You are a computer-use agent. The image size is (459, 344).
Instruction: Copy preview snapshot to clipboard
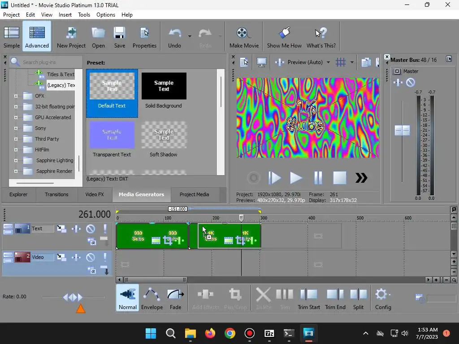(366, 62)
